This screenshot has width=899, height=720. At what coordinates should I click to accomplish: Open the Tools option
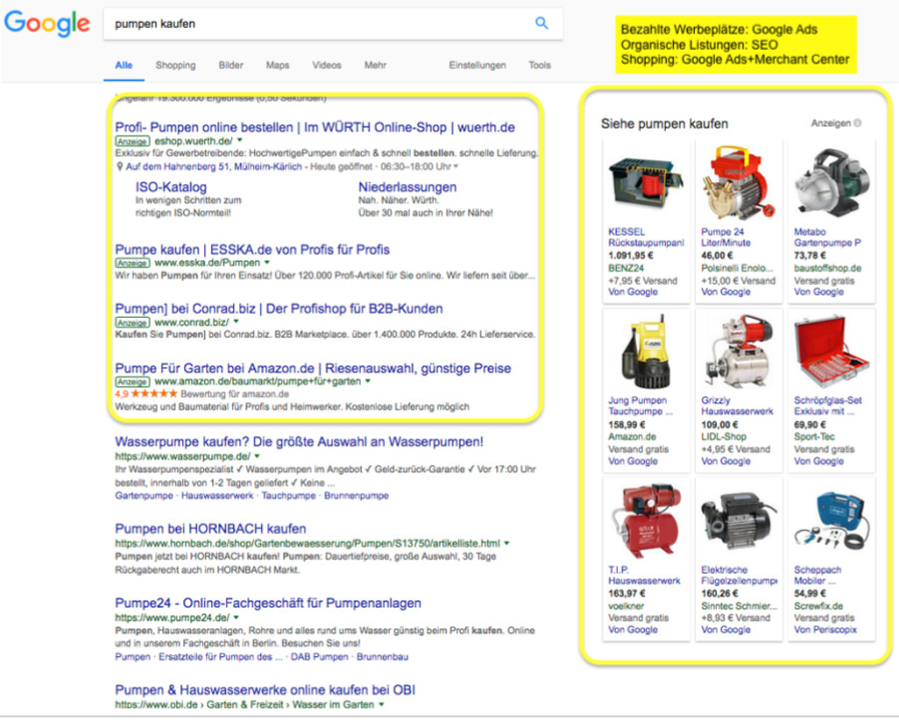[x=539, y=66]
